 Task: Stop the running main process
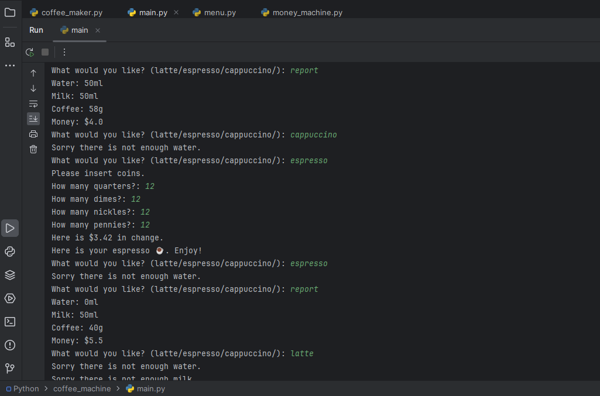45,52
